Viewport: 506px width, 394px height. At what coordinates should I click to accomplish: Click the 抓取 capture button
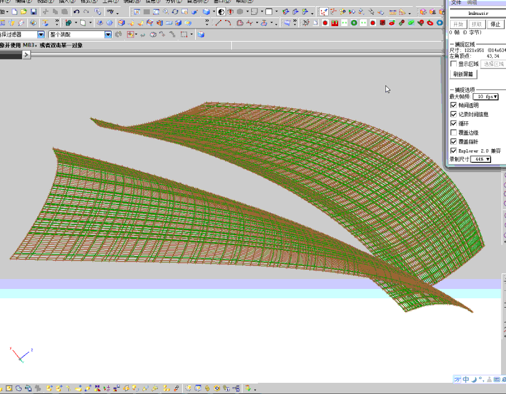pyautogui.click(x=477, y=24)
